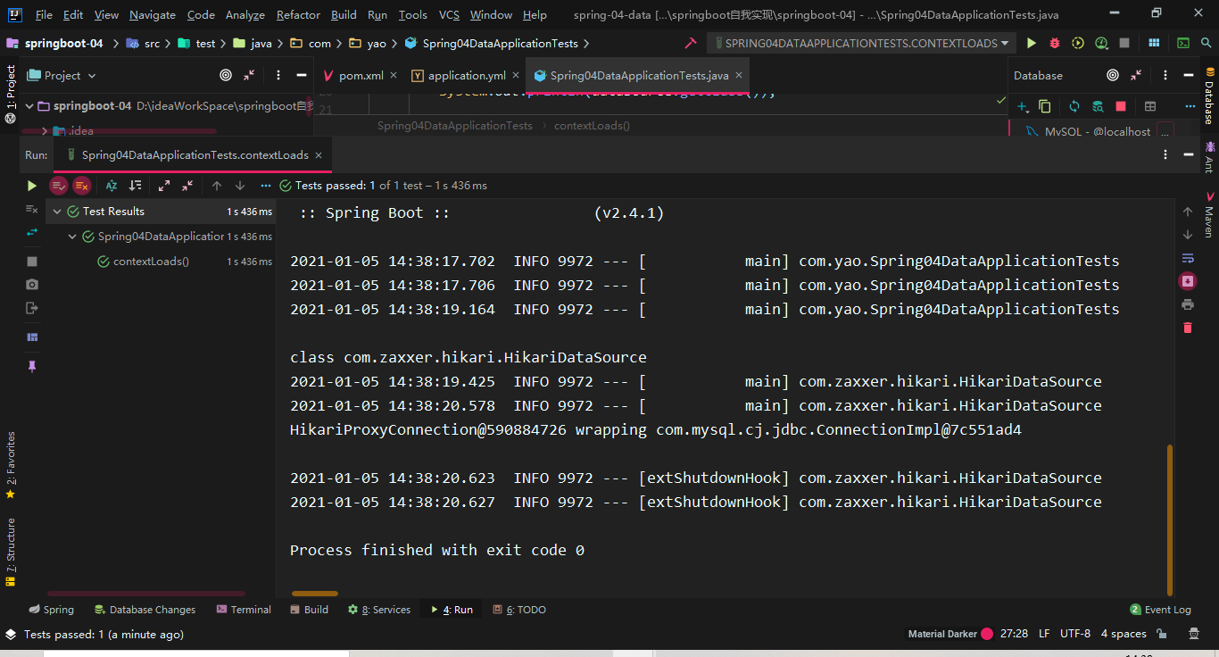Image resolution: width=1219 pixels, height=657 pixels.
Task: Open the profiler run icon
Action: [1101, 43]
